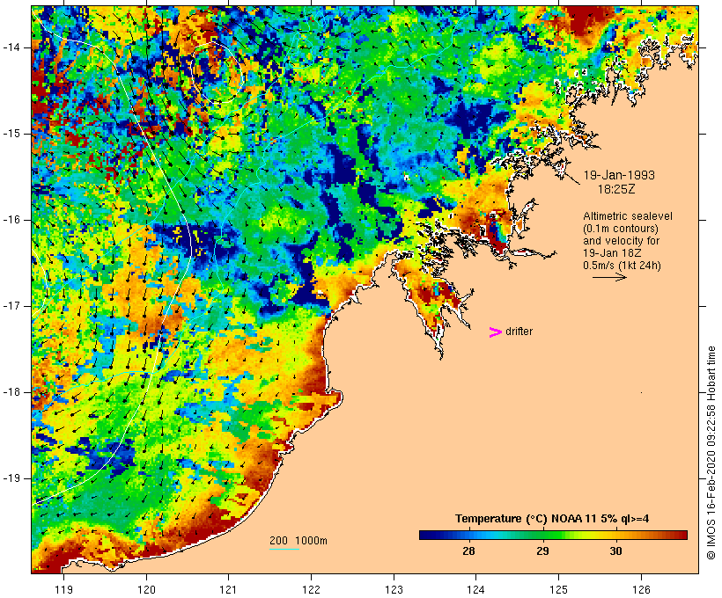Click the '0.5m/s (1kt 24h)' scale text

[622, 266]
